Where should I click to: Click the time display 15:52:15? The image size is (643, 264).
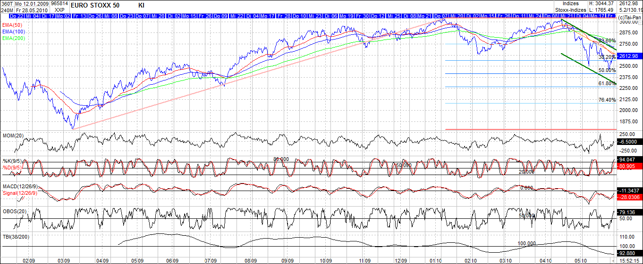coord(630,260)
